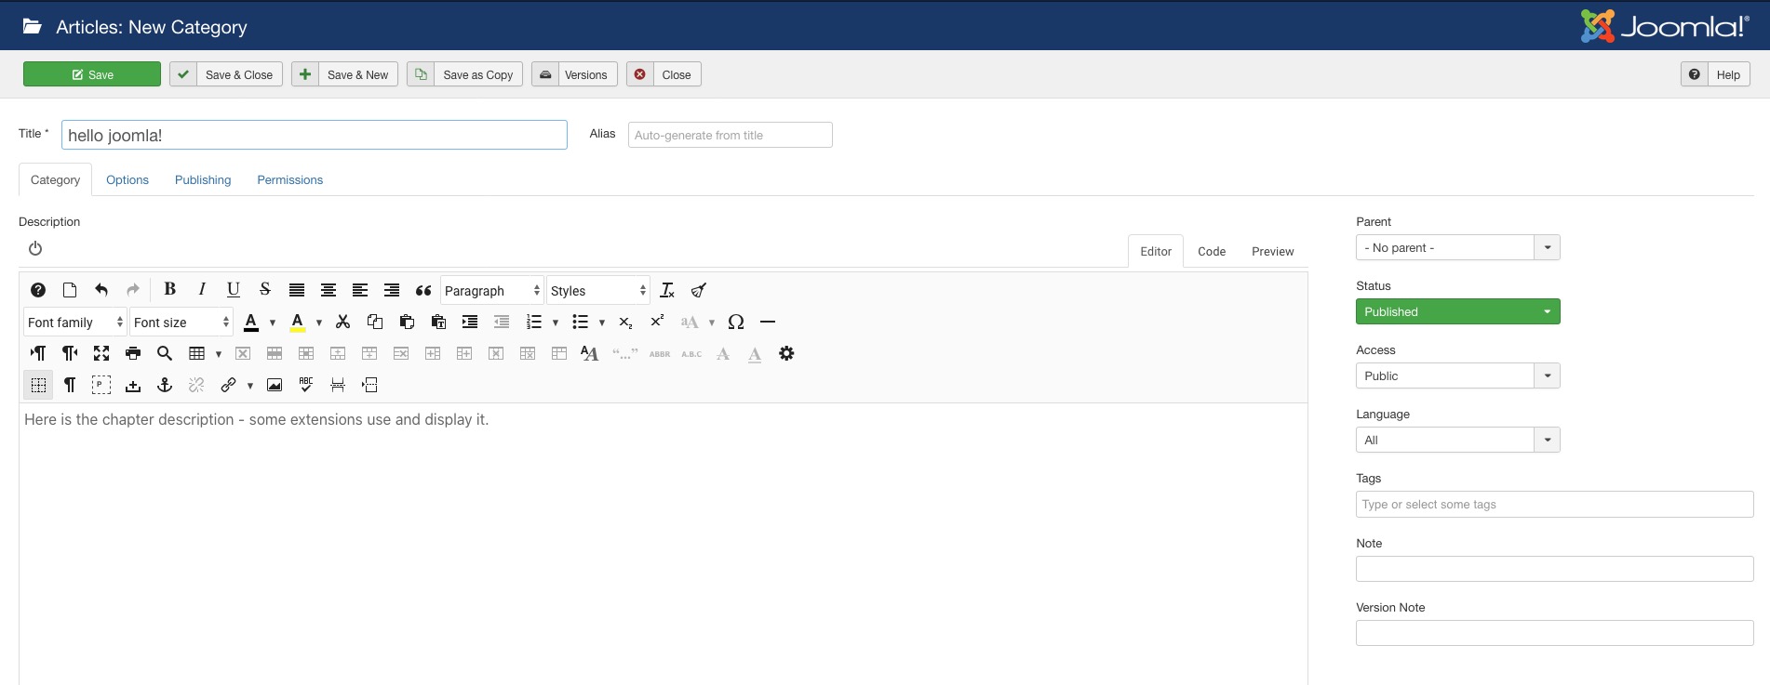Apply strikethrough formatting
Screen dimensions: 1770x685
265,290
